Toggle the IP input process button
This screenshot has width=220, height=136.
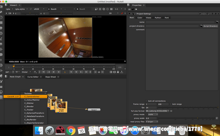click(x=31, y=9)
